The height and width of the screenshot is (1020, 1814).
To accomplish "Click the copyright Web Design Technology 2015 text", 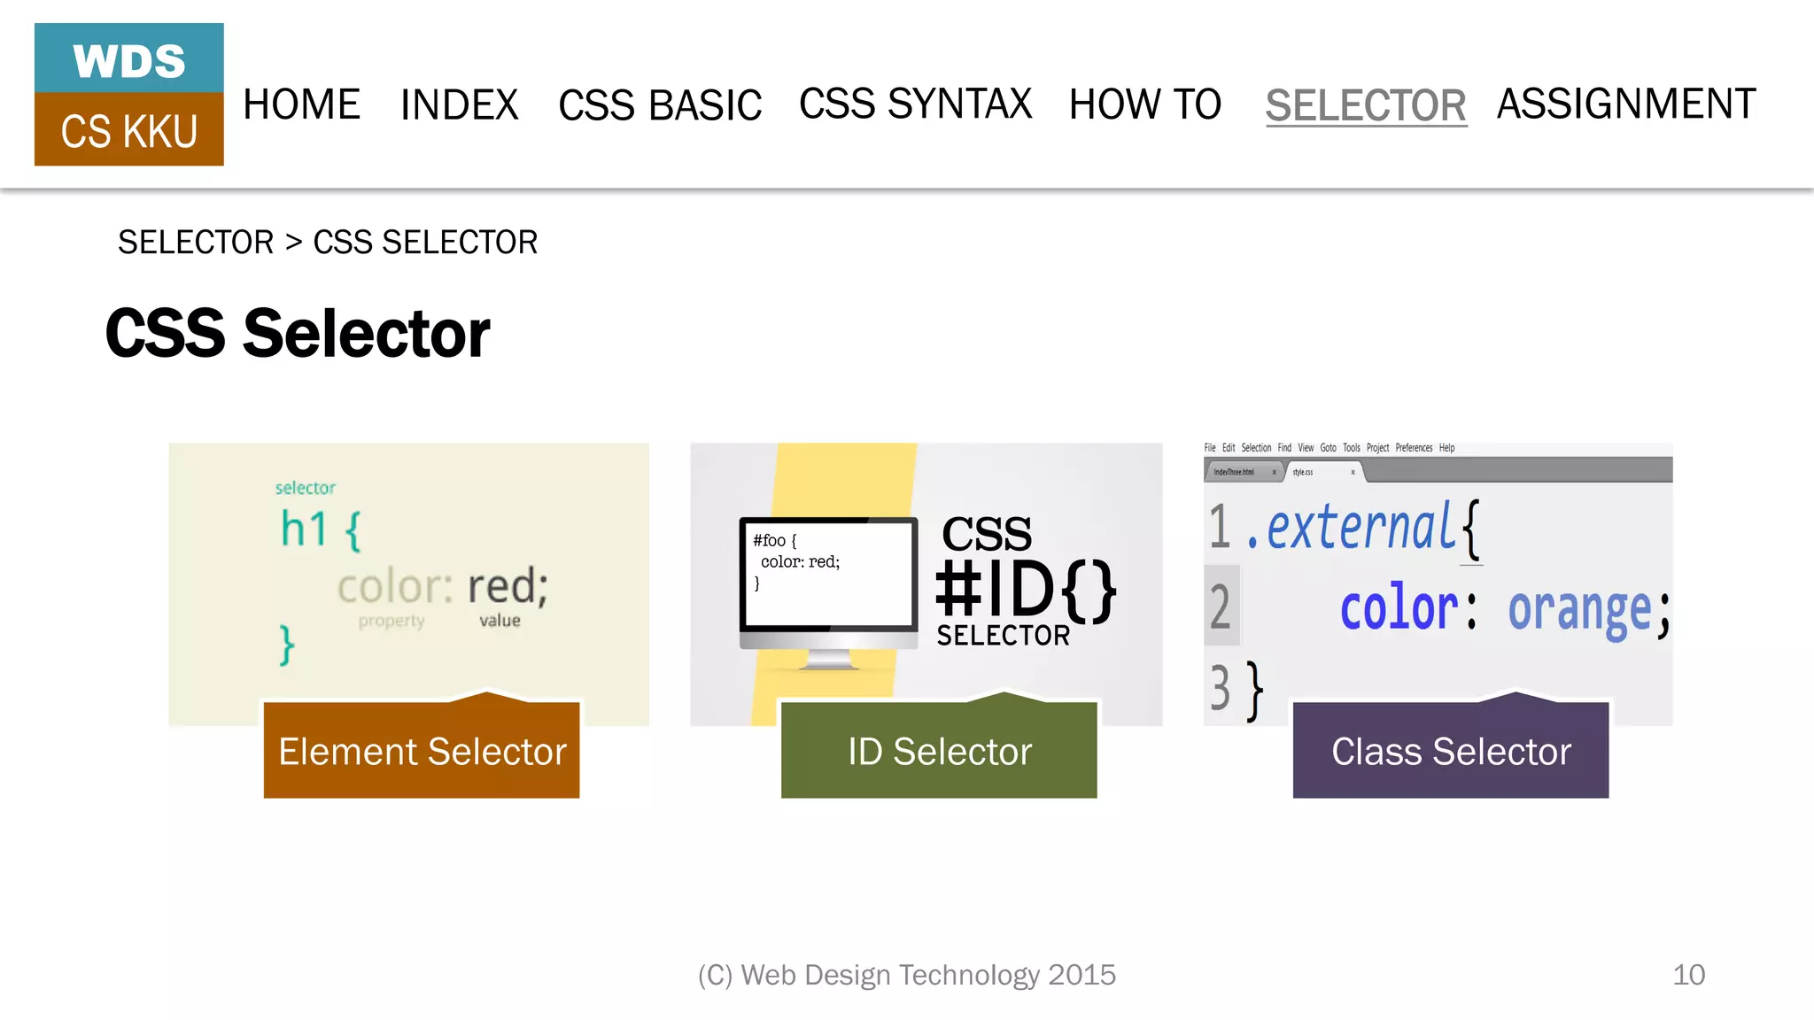I will [x=906, y=975].
